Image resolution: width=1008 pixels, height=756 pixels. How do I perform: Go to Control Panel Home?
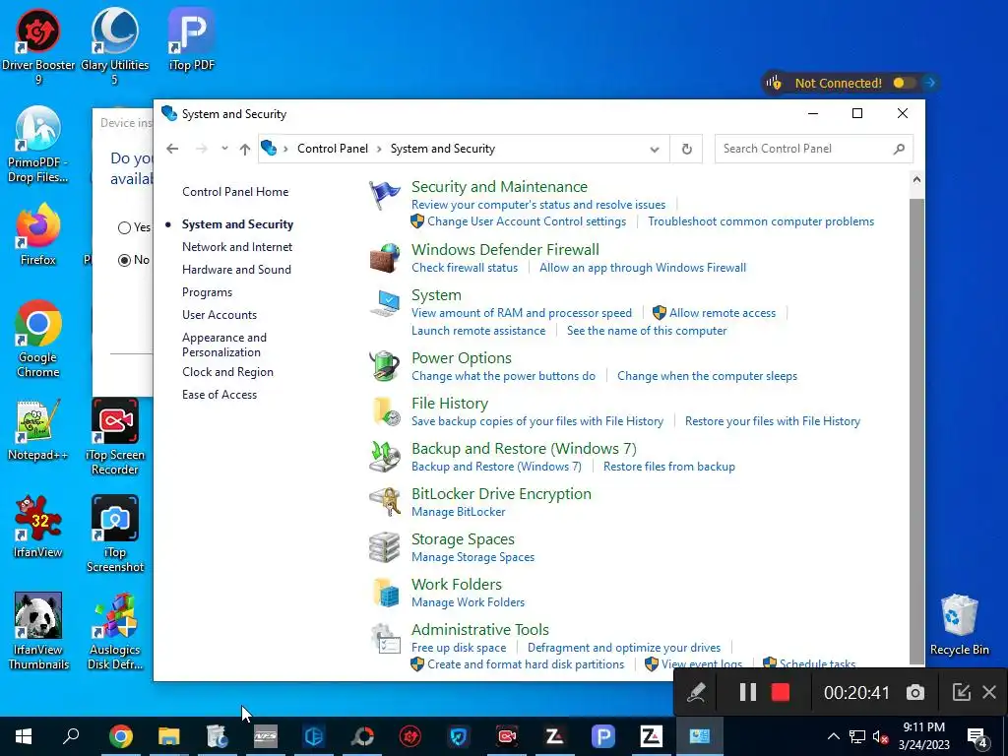[x=235, y=192]
